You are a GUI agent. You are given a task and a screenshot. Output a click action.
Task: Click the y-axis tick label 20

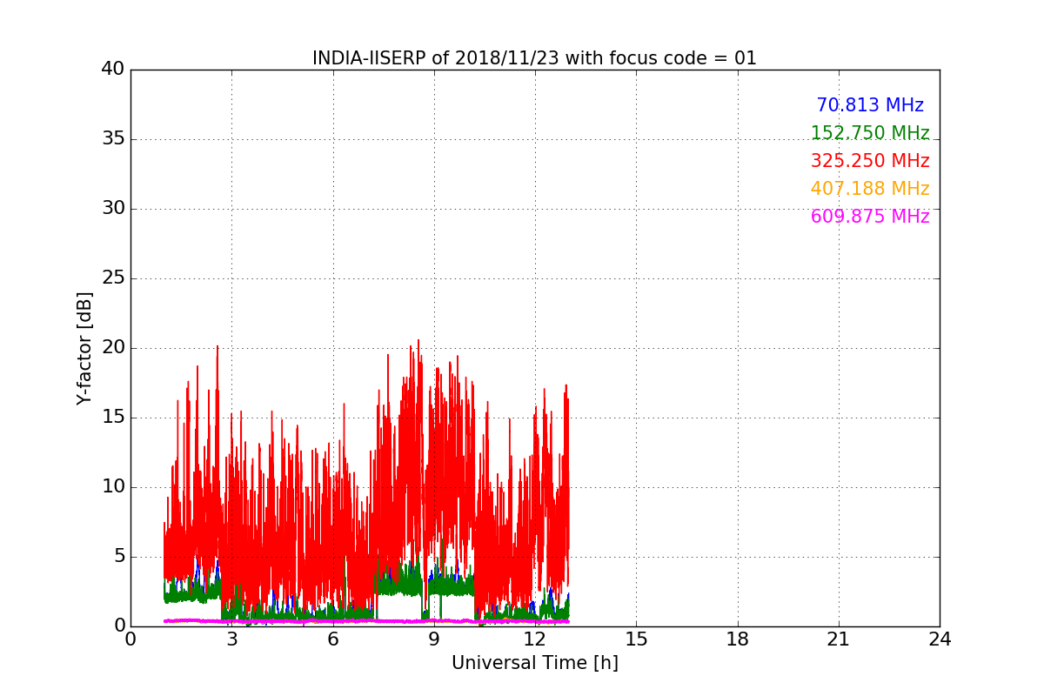[x=113, y=348]
